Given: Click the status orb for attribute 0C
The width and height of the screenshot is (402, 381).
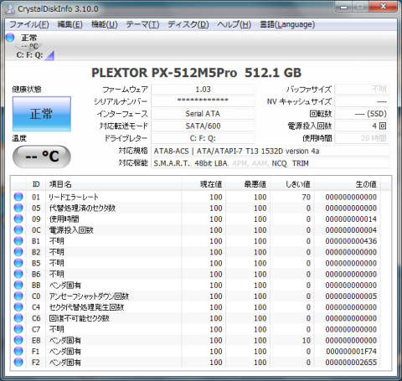Looking at the screenshot, I should click(x=18, y=230).
